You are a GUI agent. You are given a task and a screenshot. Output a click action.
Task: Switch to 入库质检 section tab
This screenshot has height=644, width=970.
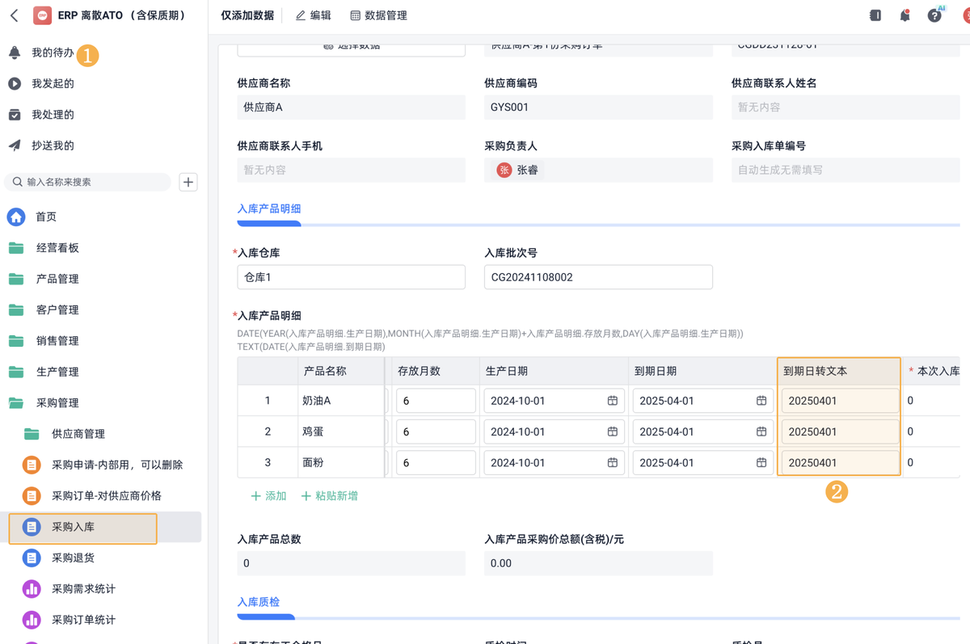[x=259, y=602]
